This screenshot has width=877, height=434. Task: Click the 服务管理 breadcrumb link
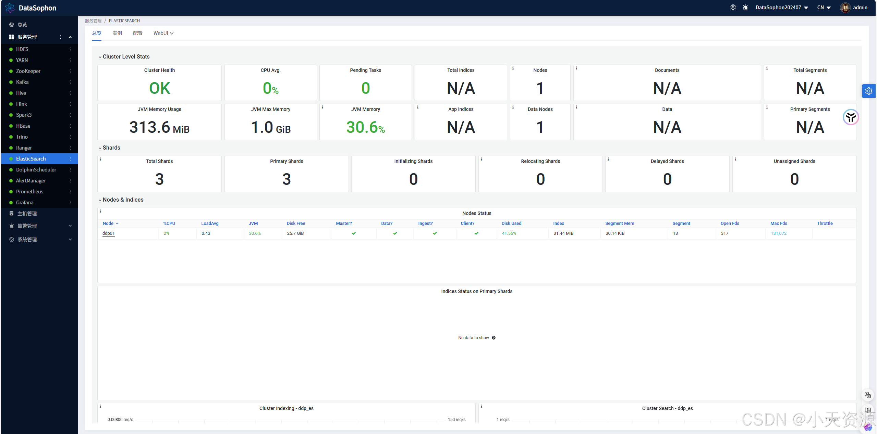point(93,21)
